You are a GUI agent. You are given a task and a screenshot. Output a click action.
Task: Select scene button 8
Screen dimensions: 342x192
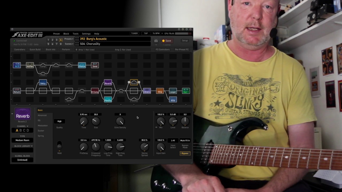coord(61,44)
